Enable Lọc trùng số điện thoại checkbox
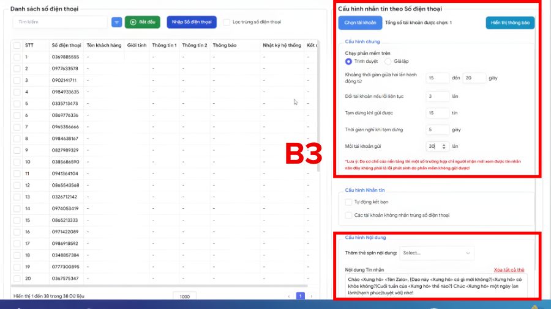The height and width of the screenshot is (309, 551). pyautogui.click(x=227, y=22)
